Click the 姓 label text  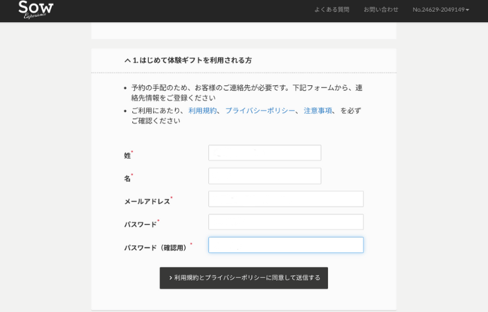click(127, 155)
